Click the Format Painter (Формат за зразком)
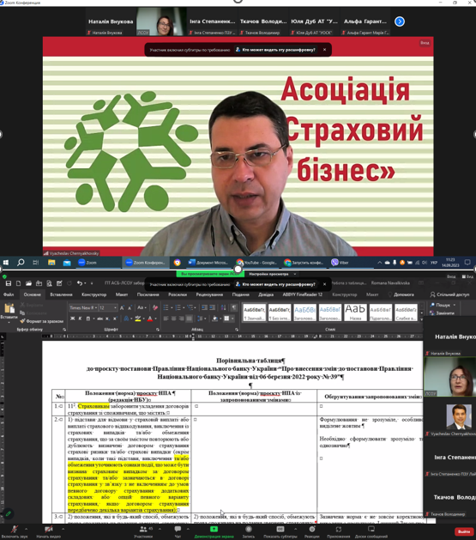The height and width of the screenshot is (540, 476). pos(41,321)
